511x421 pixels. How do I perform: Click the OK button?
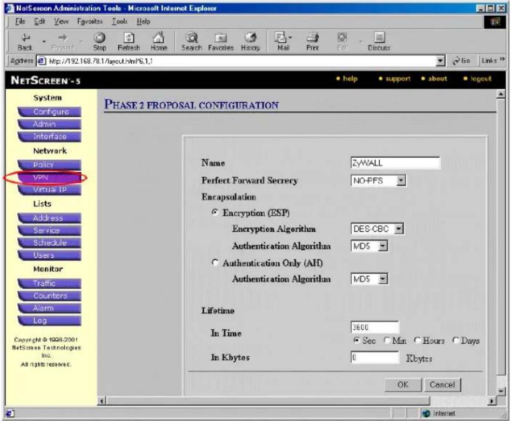tap(403, 385)
